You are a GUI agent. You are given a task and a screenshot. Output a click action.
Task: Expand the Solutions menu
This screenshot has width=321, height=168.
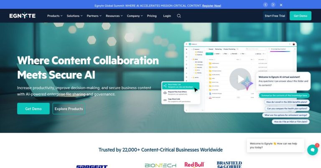point(75,16)
